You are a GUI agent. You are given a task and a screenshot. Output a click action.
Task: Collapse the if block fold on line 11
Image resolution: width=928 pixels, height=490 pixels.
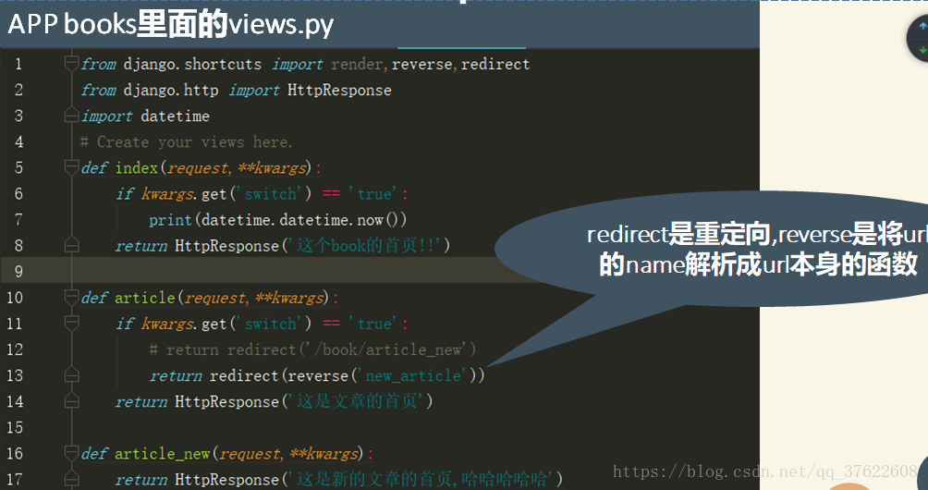pos(71,323)
